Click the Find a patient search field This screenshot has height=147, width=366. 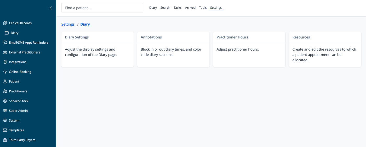(x=102, y=8)
